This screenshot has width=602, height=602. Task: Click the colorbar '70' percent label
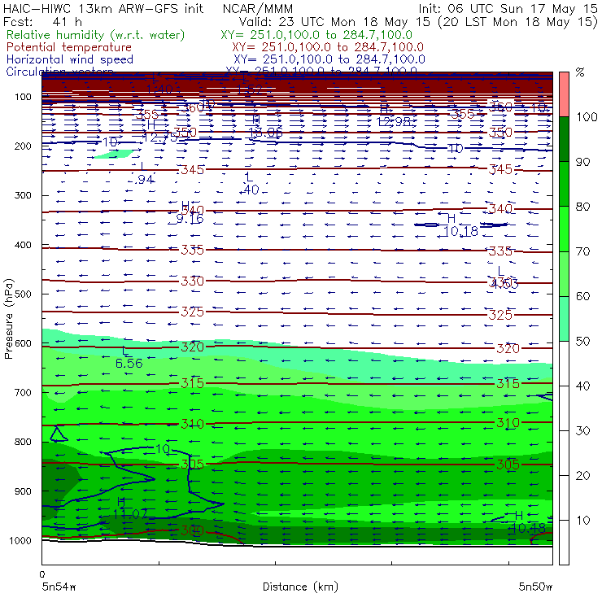pos(582,251)
